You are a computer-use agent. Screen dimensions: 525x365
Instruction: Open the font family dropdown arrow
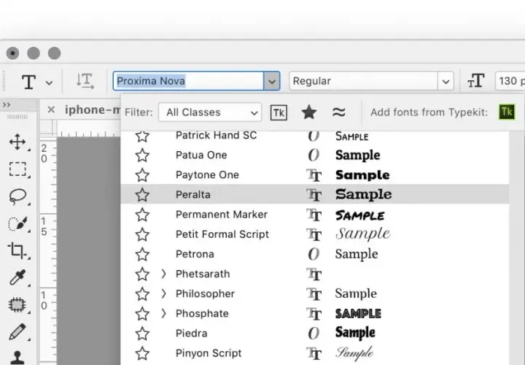click(271, 81)
